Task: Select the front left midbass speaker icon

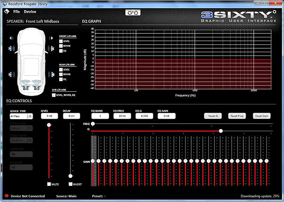Action: click(x=11, y=49)
